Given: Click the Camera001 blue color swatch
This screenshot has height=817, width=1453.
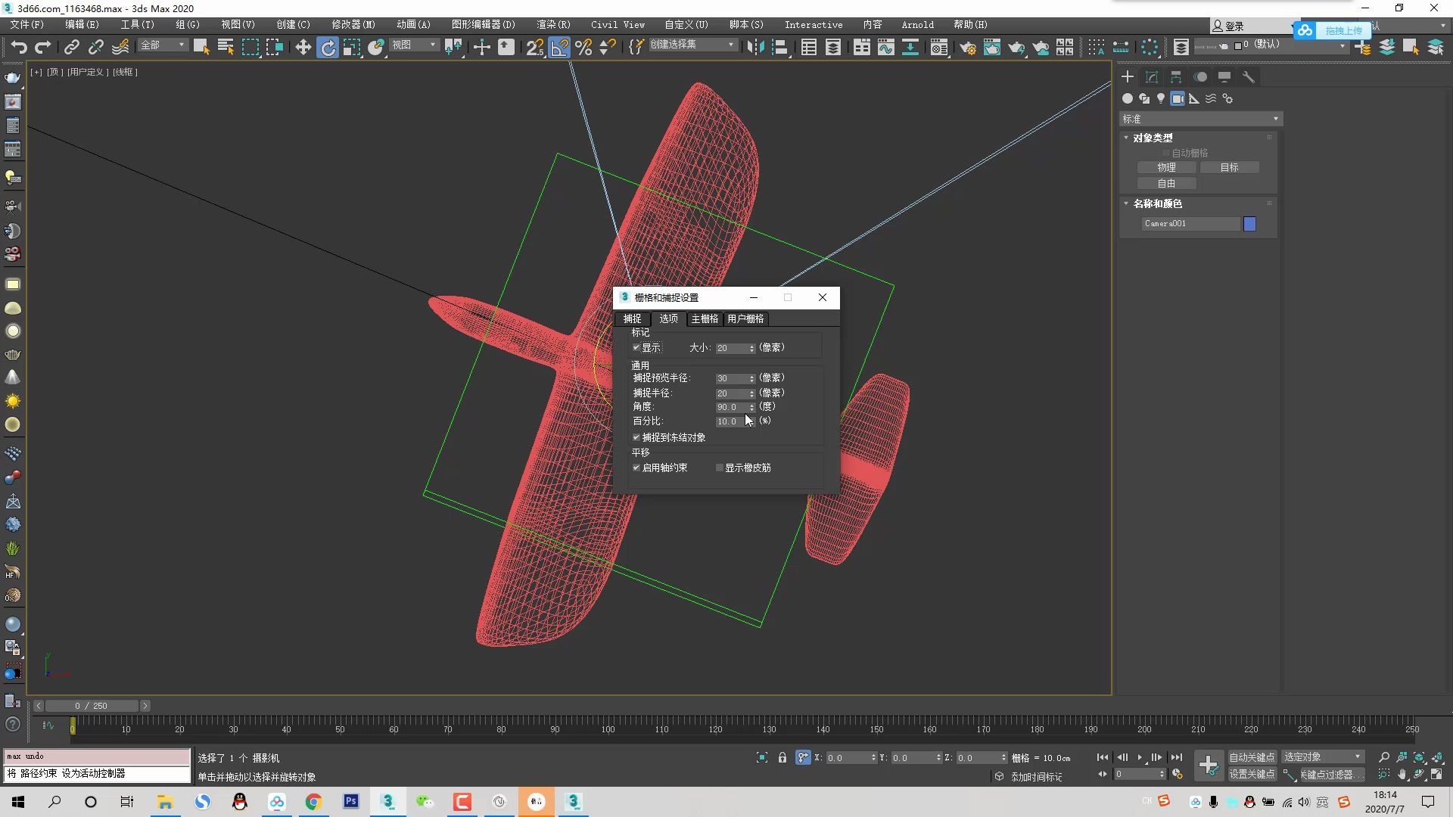Looking at the screenshot, I should (x=1249, y=224).
